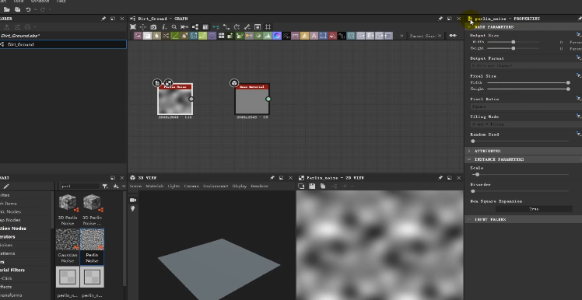Open the Camera menu in 3D View
The image size is (582, 300).
(x=191, y=187)
